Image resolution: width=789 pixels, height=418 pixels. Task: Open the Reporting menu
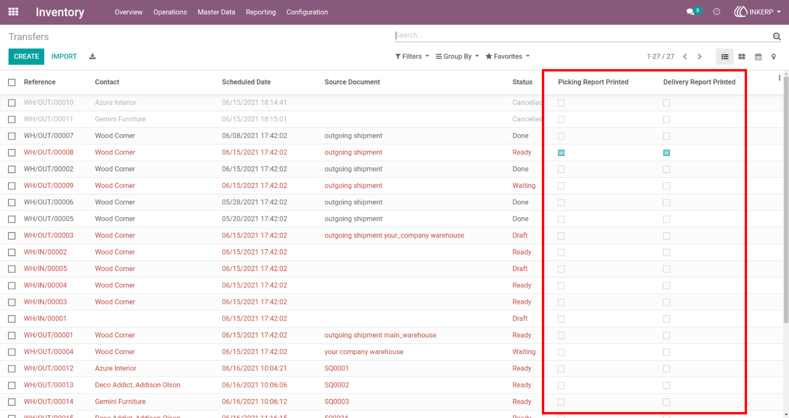(261, 12)
